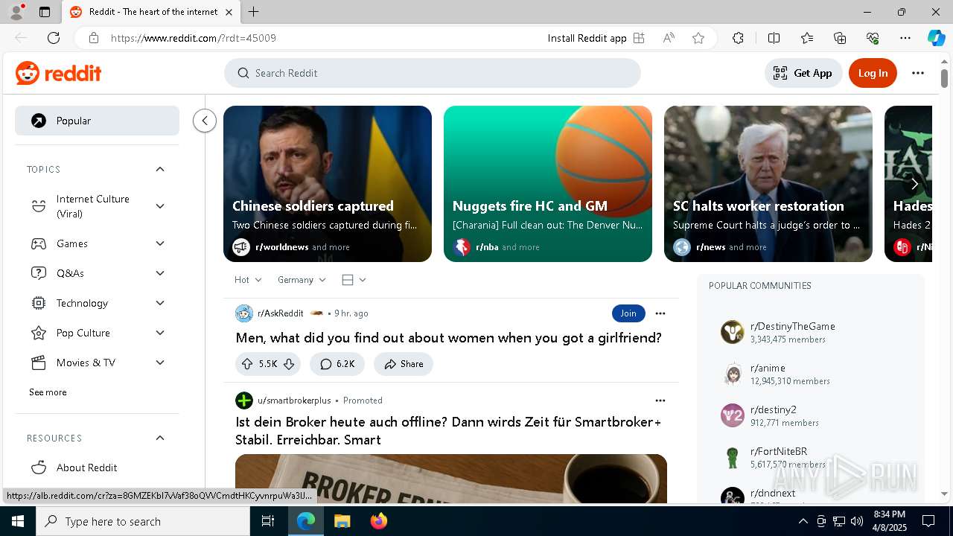953x536 pixels.
Task: Click the Windows taskbar search box
Action: tap(143, 521)
